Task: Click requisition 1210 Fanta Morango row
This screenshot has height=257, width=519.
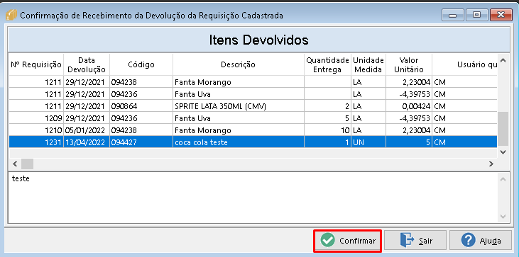Action: pyautogui.click(x=253, y=130)
